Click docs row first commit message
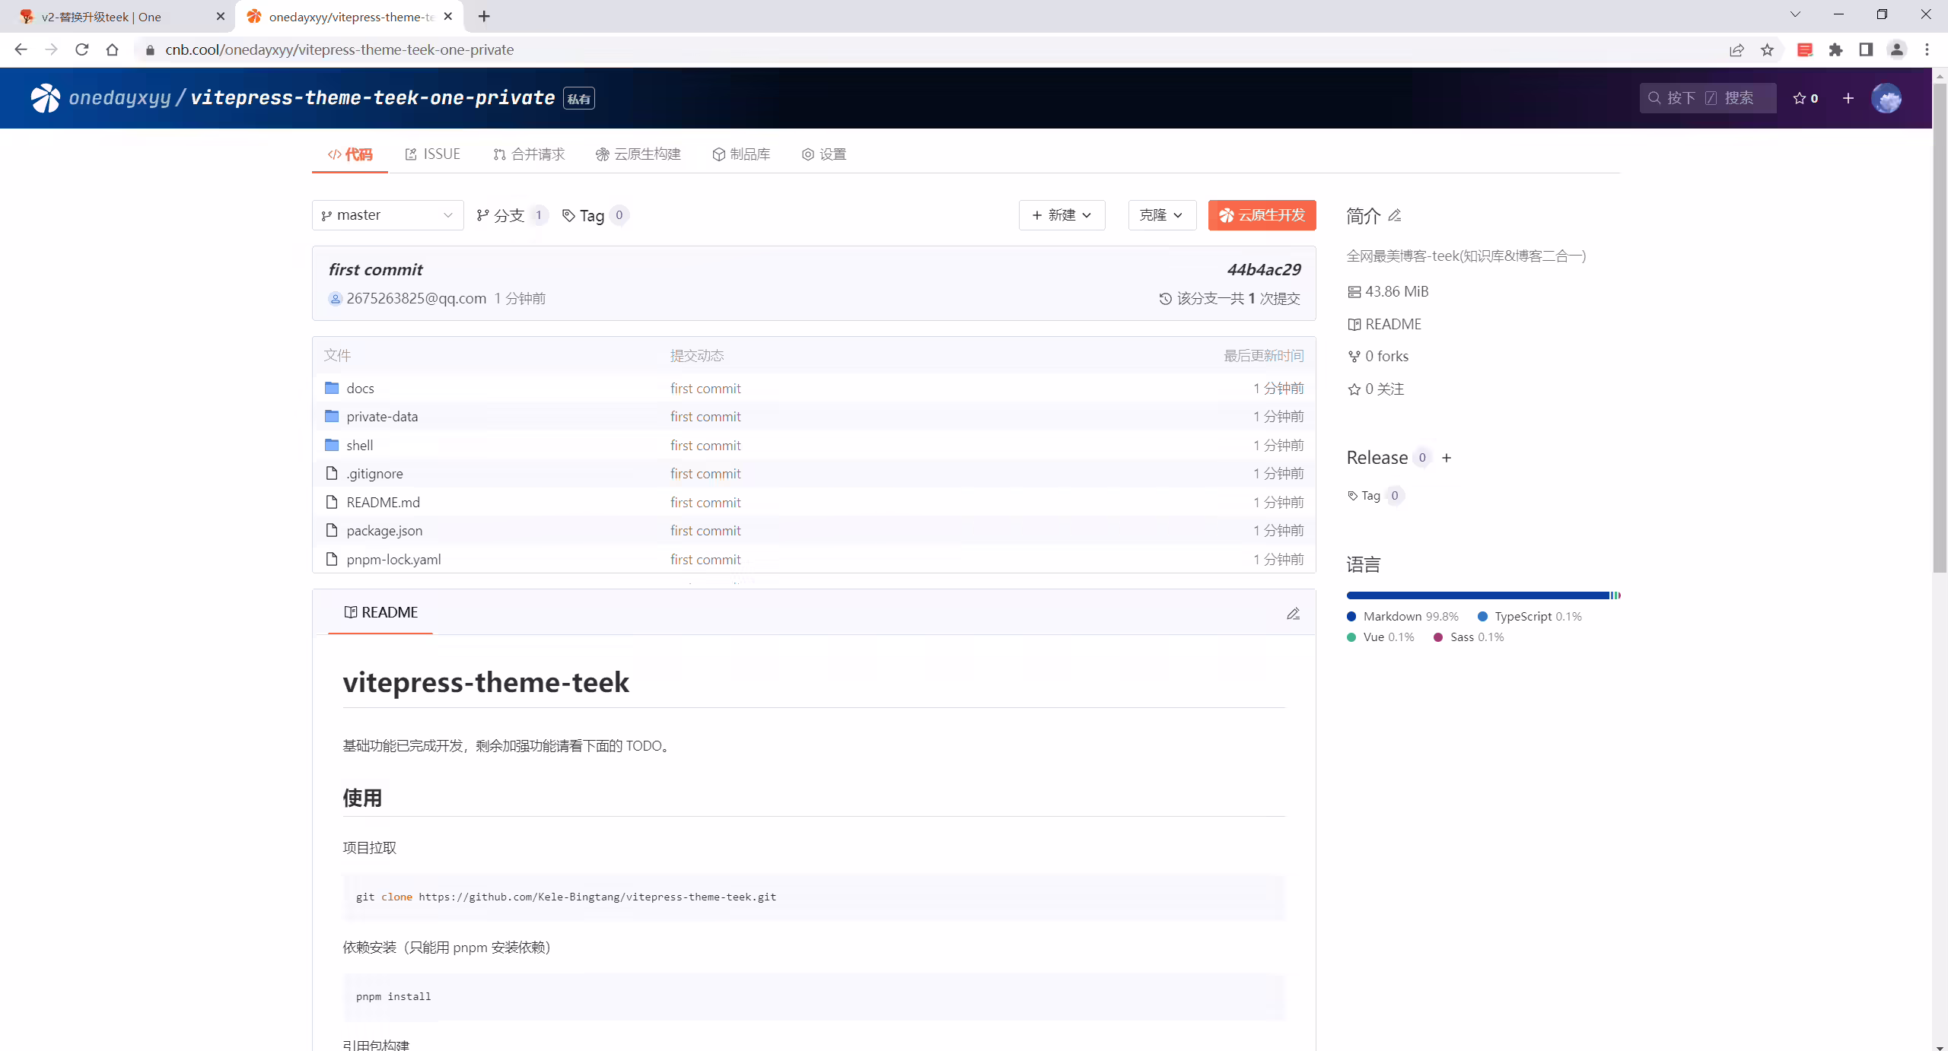This screenshot has height=1051, width=1948. point(705,388)
